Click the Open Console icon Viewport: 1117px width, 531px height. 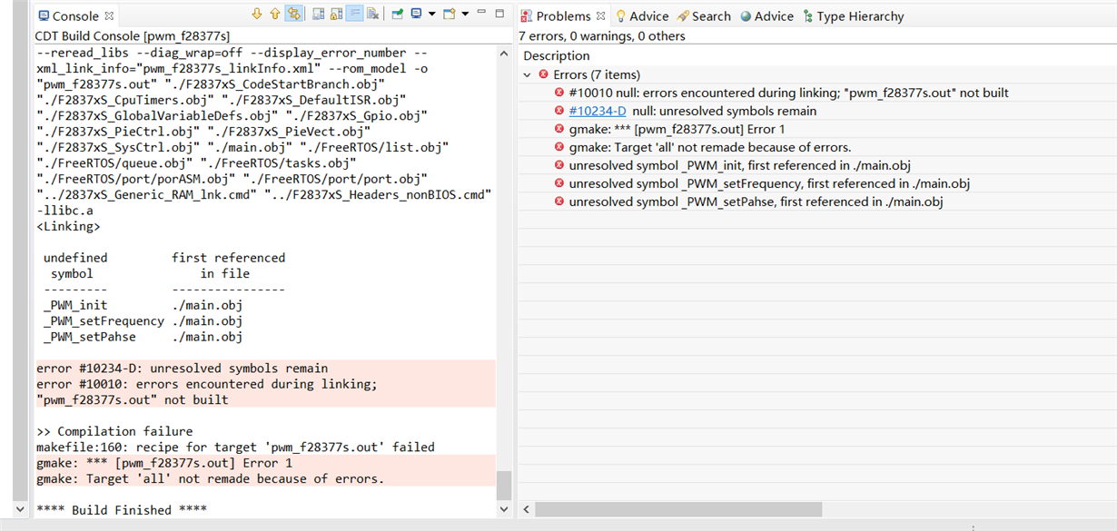coord(450,15)
